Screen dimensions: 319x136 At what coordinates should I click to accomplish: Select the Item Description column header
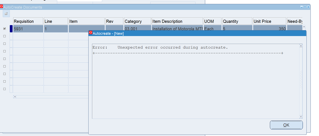tap(177, 21)
